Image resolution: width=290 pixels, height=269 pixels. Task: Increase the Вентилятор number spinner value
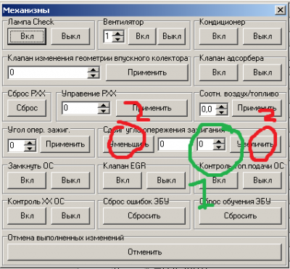(118, 33)
